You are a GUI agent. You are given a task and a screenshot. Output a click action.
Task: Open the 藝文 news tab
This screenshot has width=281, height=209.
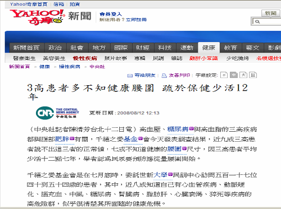click(x=252, y=48)
